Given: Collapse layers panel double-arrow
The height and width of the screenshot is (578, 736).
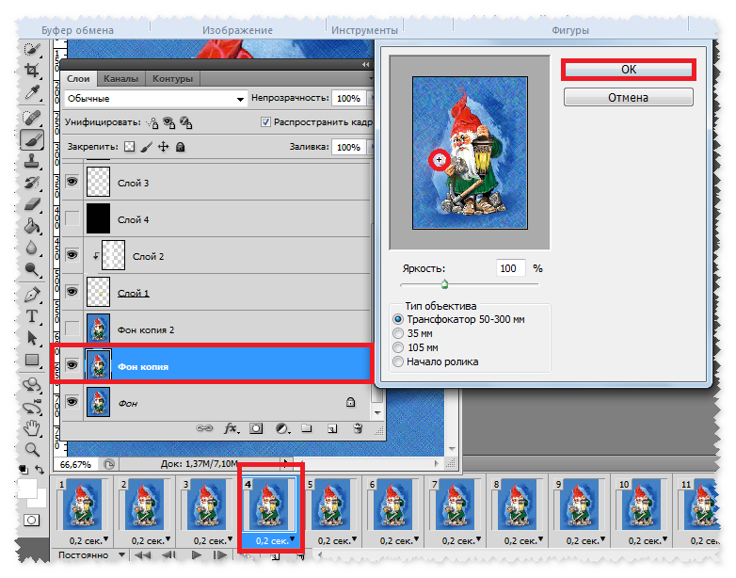Looking at the screenshot, I should pyautogui.click(x=366, y=64).
